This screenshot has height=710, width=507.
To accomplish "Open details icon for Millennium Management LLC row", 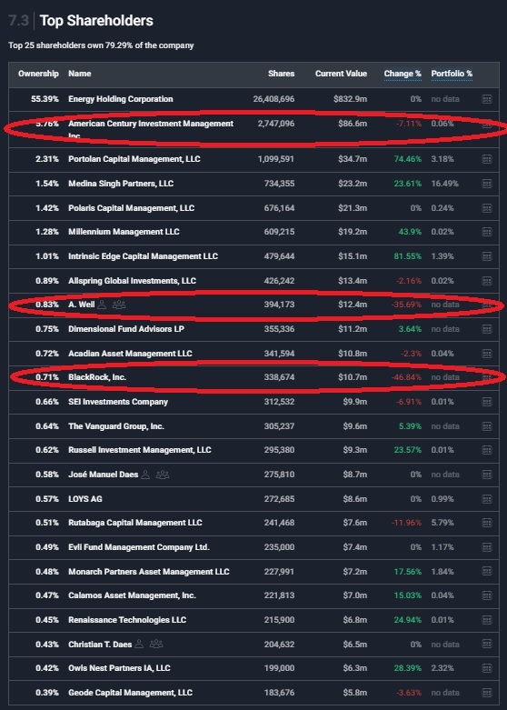I will tap(487, 232).
